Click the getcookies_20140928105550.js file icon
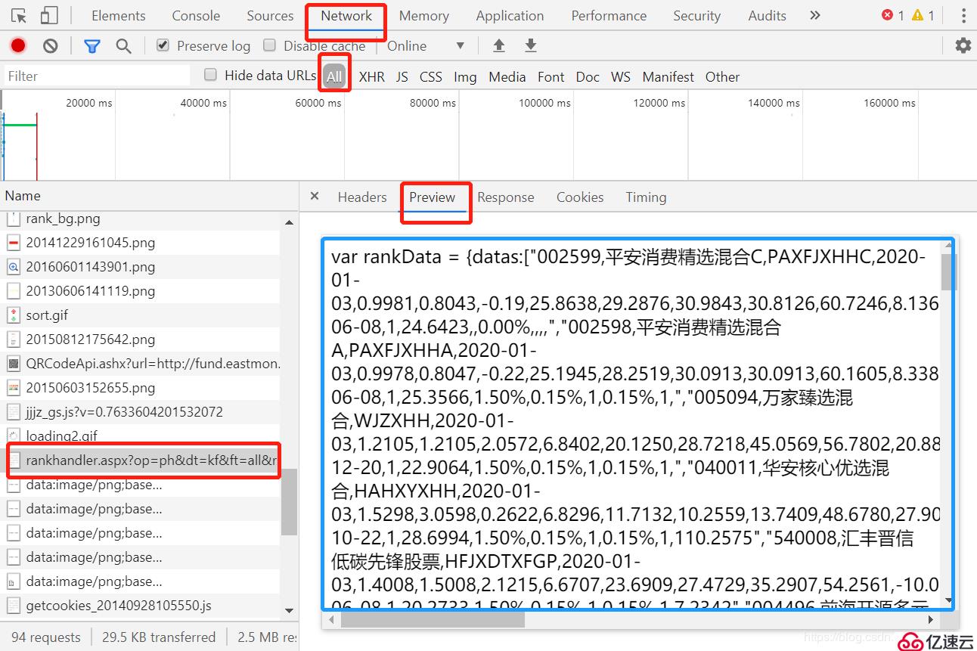 13,606
